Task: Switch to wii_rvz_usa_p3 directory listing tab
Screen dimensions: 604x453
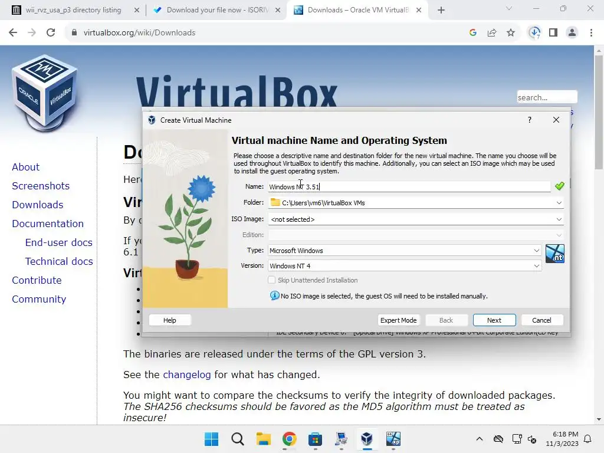Action: pos(73,10)
